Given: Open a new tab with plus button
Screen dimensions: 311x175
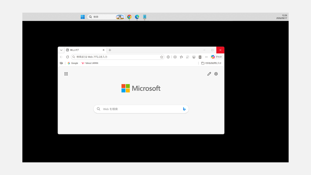Looking at the screenshot, I should point(110,50).
